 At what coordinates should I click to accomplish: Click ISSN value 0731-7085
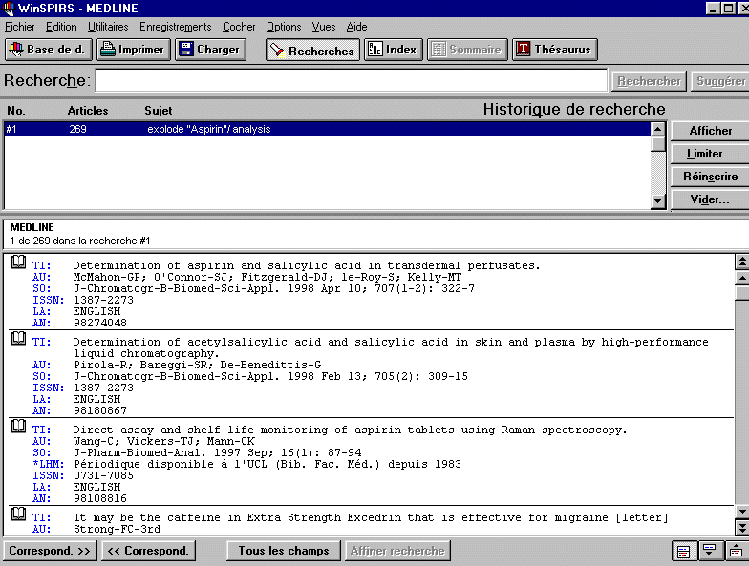click(103, 475)
